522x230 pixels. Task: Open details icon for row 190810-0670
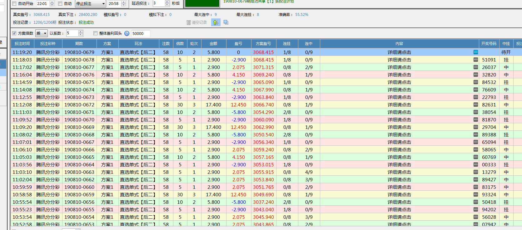(x=475, y=120)
